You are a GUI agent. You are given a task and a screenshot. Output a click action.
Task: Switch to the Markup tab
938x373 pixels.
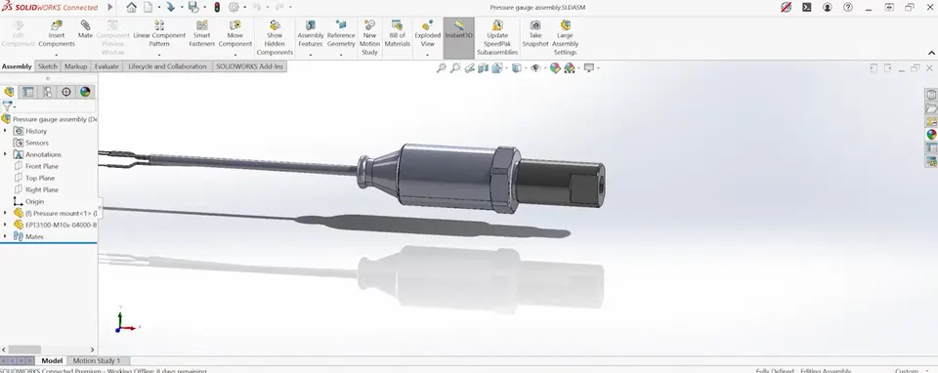(75, 66)
